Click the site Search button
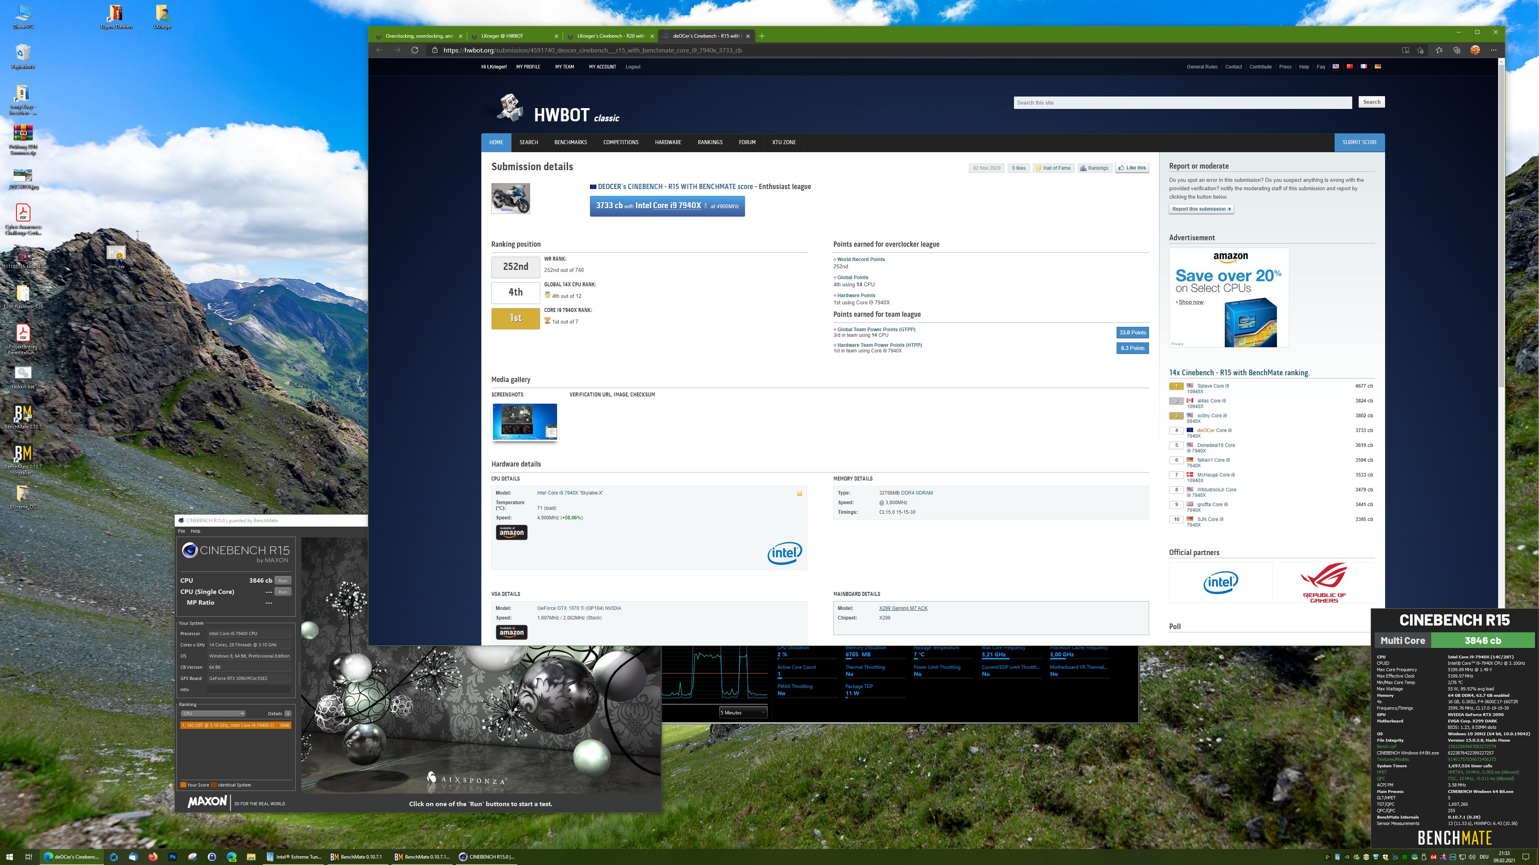1539x865 pixels. (x=1371, y=102)
